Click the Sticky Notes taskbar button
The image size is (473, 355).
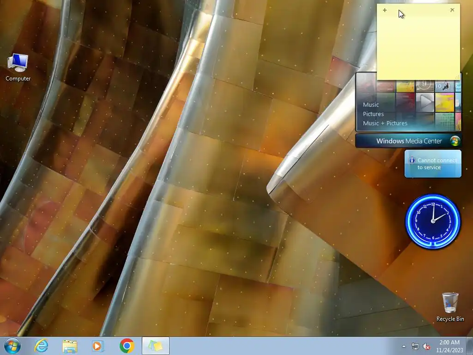[156, 346]
